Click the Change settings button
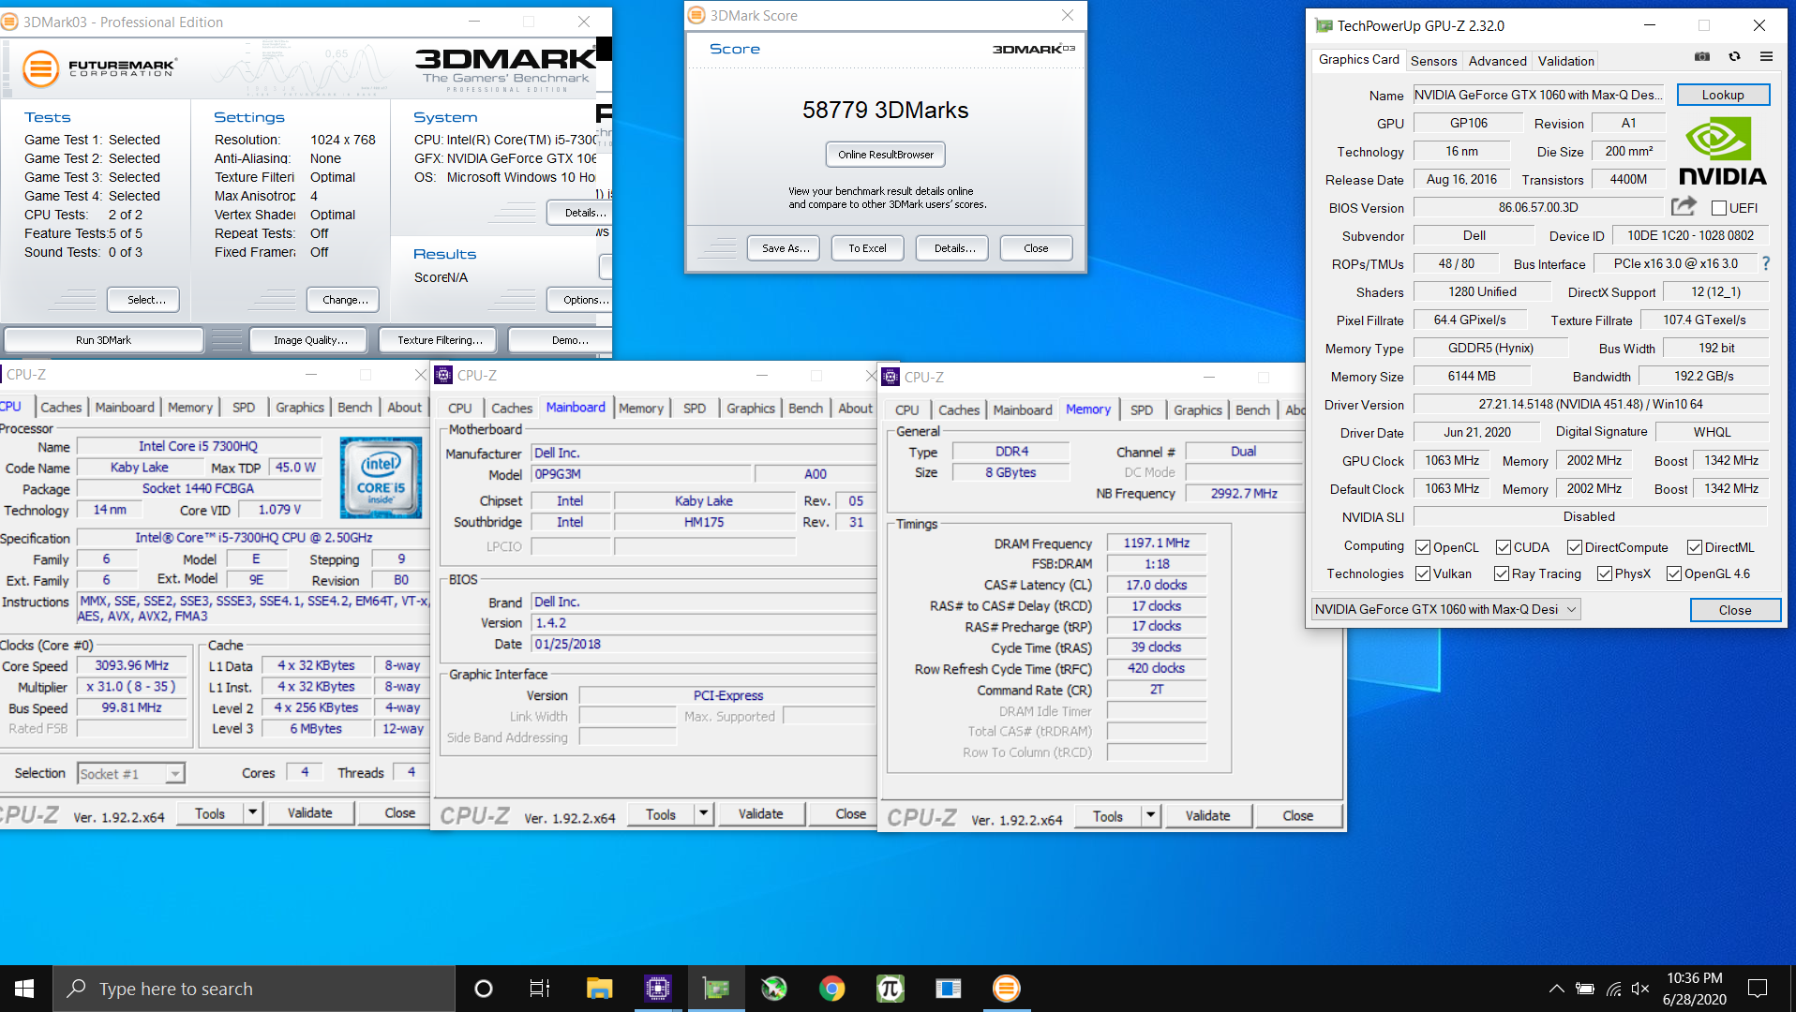The height and width of the screenshot is (1012, 1796). coord(344,300)
